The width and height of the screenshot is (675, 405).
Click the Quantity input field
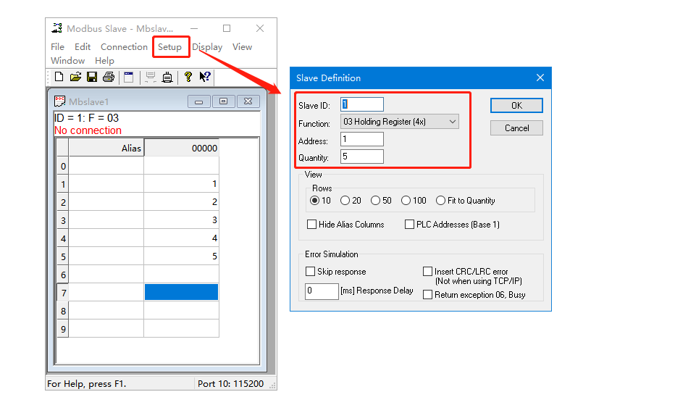pos(362,156)
